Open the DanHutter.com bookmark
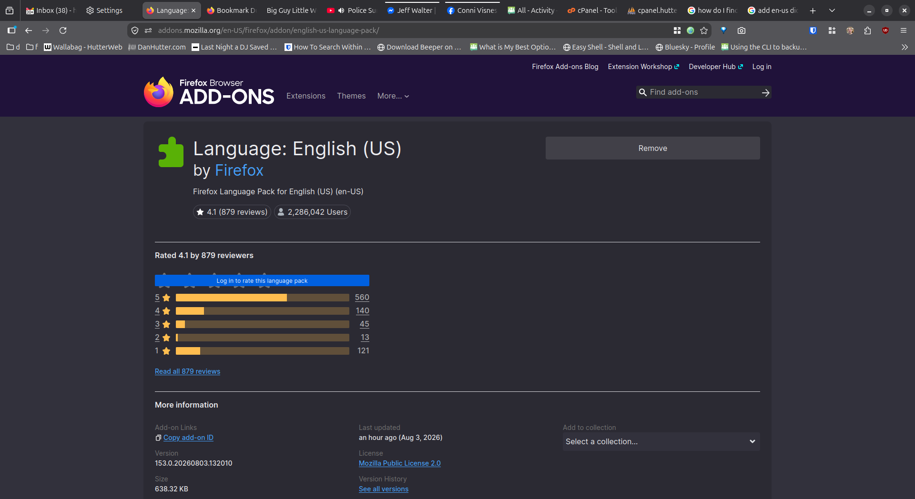Screen dimensions: 915x499 tap(157, 47)
